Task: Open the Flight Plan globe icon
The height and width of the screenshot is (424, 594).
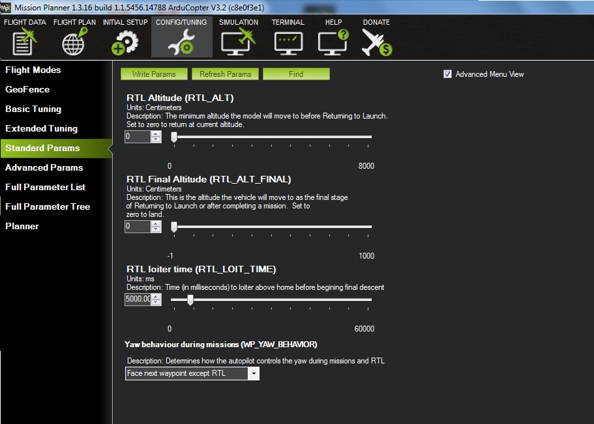Action: pyautogui.click(x=74, y=42)
